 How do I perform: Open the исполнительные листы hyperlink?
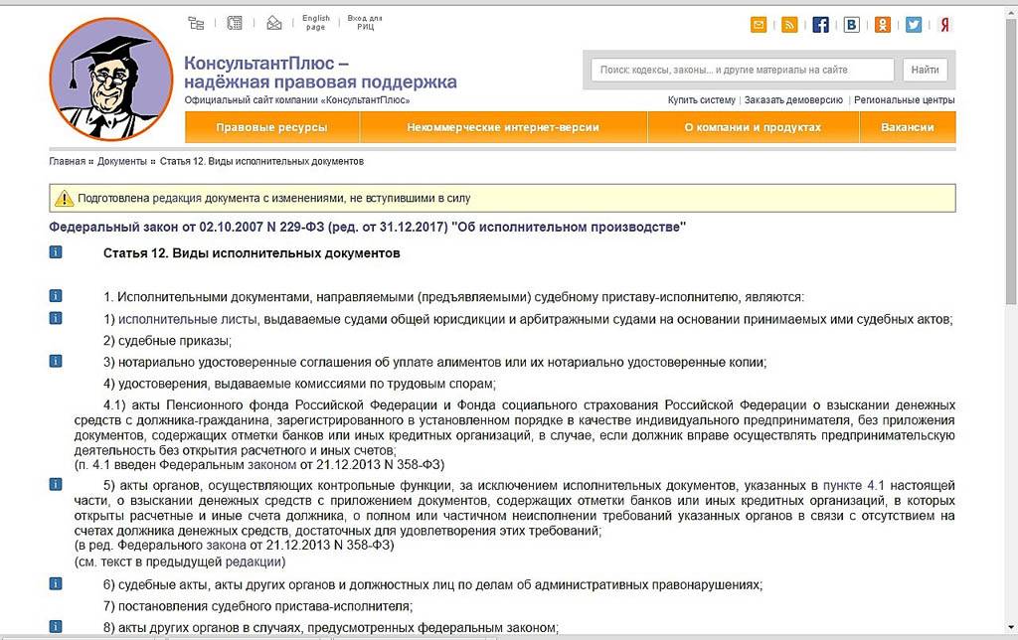(189, 319)
